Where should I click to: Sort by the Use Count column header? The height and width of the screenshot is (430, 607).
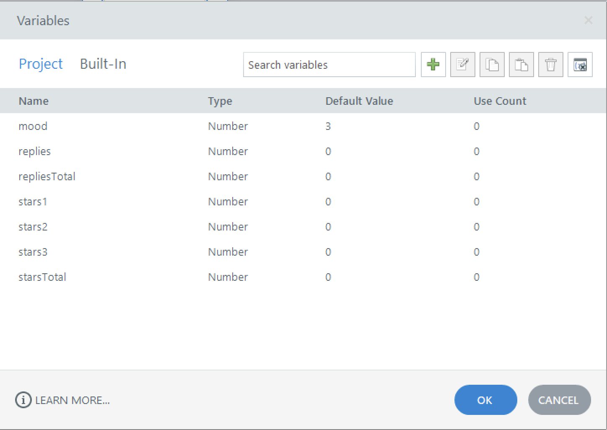[500, 101]
